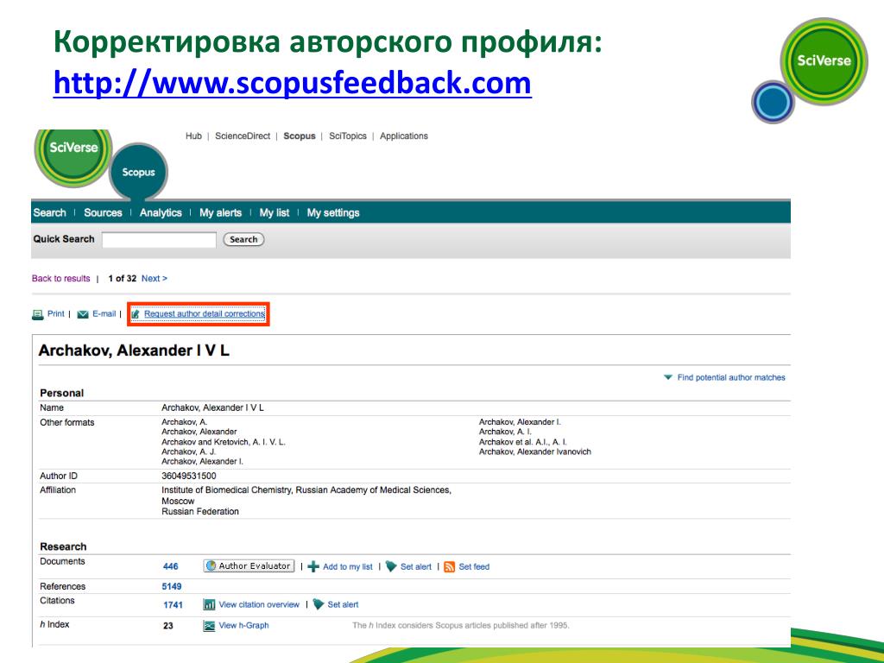Image resolution: width=884 pixels, height=663 pixels.
Task: Click the Quick Search button
Action: point(243,239)
